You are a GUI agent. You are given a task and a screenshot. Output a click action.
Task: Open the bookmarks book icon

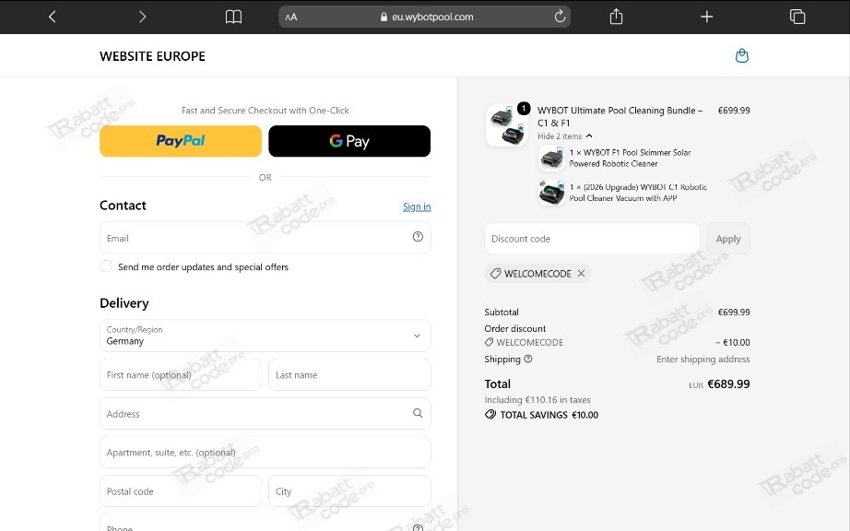233,17
